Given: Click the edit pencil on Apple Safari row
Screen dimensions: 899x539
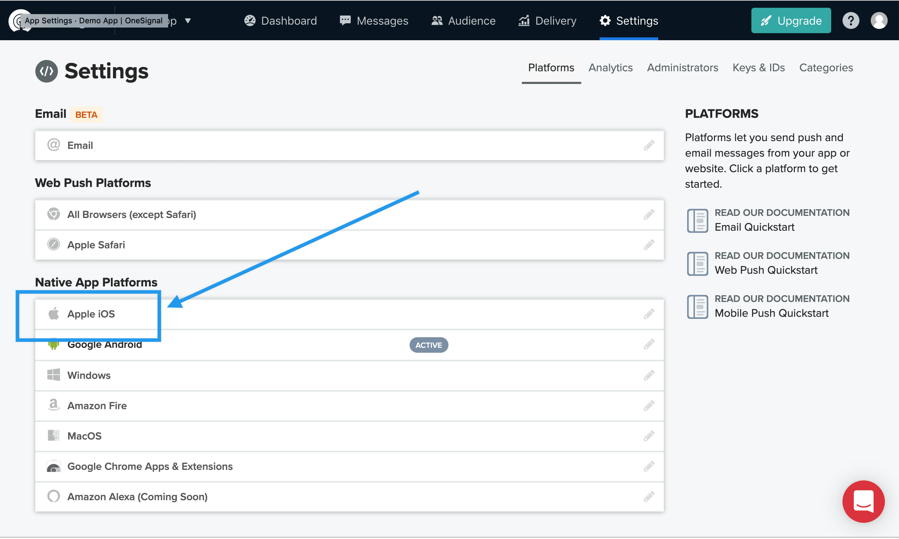Looking at the screenshot, I should 649,245.
